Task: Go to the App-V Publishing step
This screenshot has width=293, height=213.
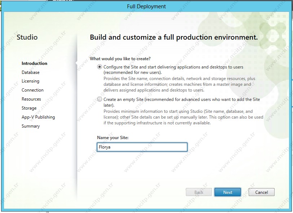Action: [x=38, y=117]
